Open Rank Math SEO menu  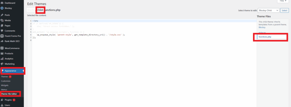tap(12, 41)
